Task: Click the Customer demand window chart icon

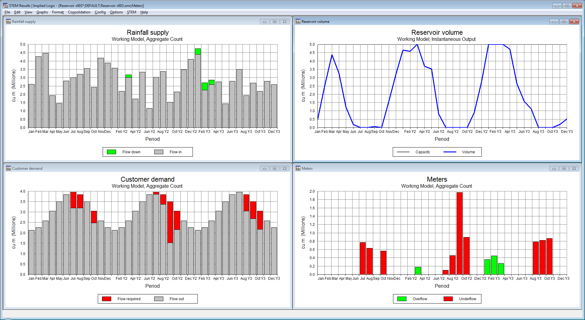Action: tap(9, 168)
